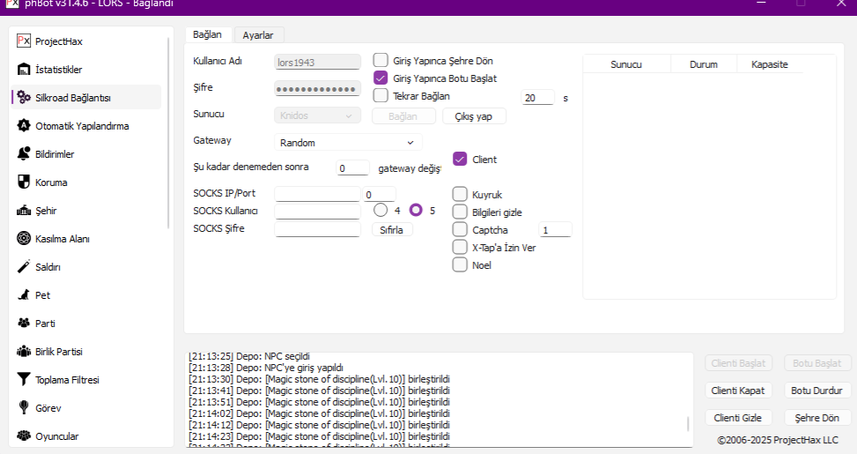This screenshot has height=454, width=857.
Task: Open İstatistikler via its sidebar icon
Action: [x=24, y=70]
